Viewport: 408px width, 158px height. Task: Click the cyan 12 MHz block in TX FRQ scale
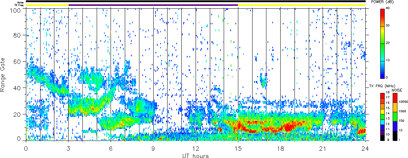[x=382, y=123]
